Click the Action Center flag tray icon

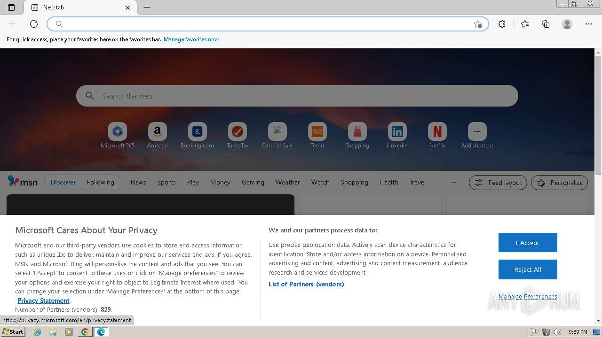click(x=535, y=332)
